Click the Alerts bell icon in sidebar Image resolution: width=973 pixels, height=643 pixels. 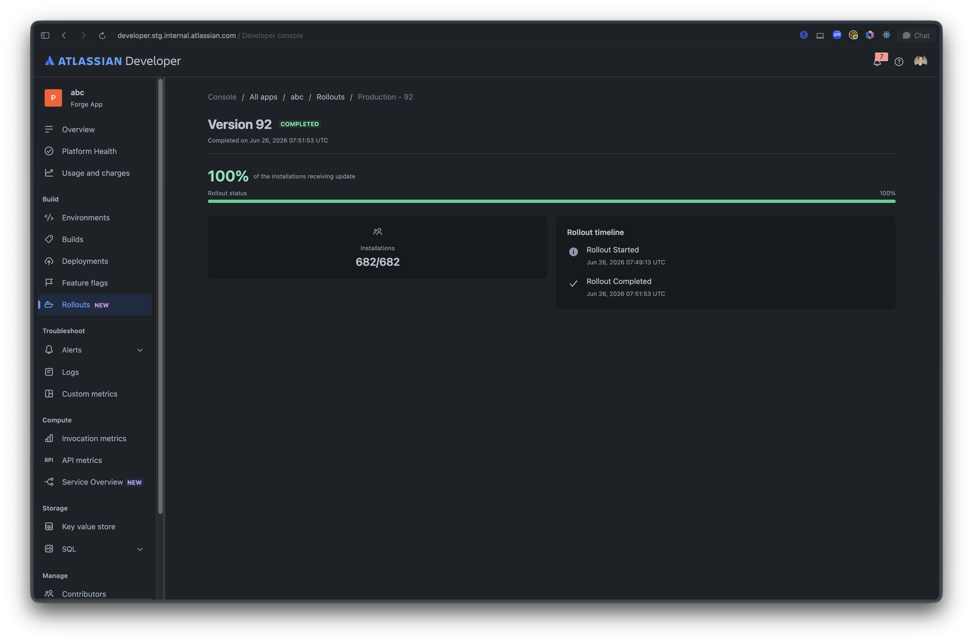[x=49, y=350]
